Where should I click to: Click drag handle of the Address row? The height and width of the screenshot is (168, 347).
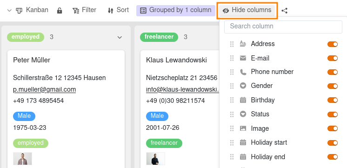pos(232,44)
